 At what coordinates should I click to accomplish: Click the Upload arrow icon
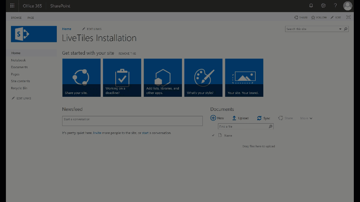click(234, 118)
